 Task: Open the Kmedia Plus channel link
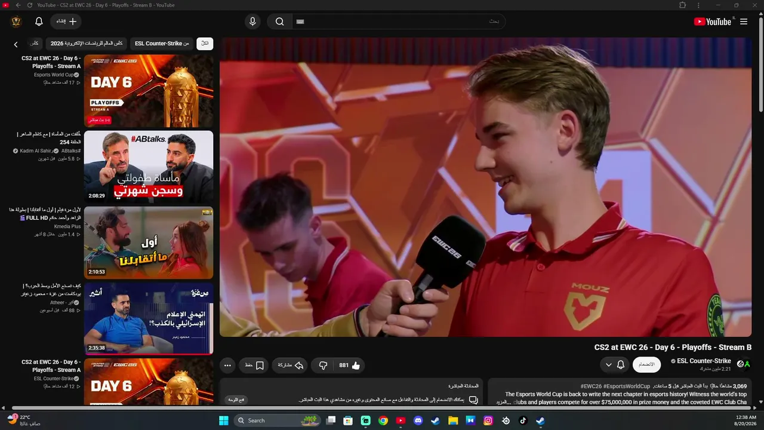click(67, 226)
